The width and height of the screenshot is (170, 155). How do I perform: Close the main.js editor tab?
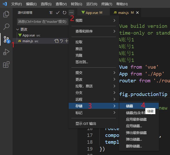[x=137, y=13]
